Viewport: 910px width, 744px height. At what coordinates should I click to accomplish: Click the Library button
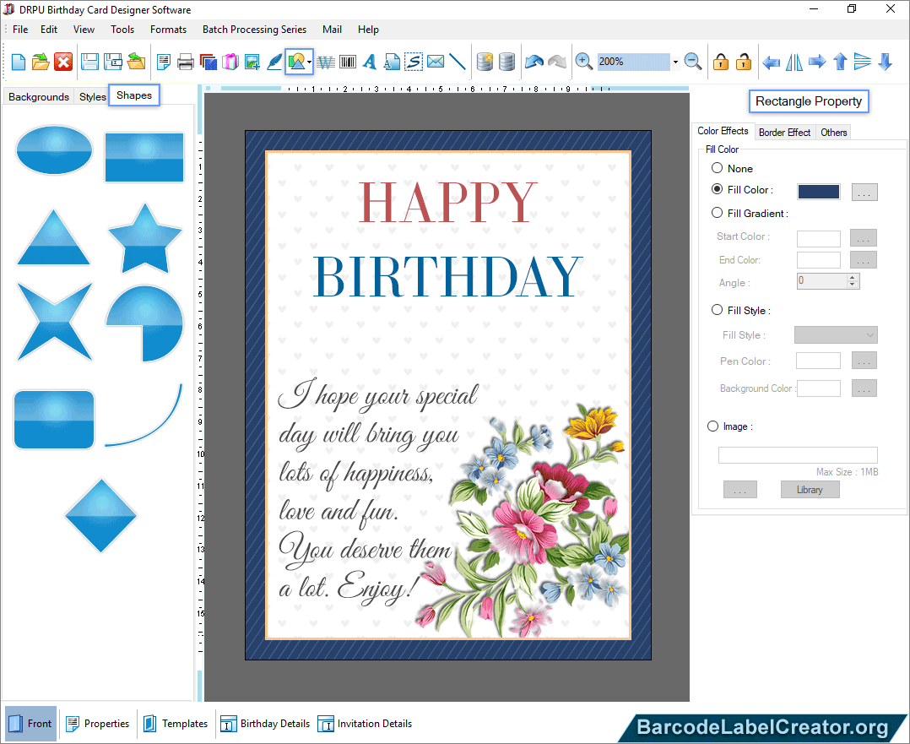click(810, 490)
